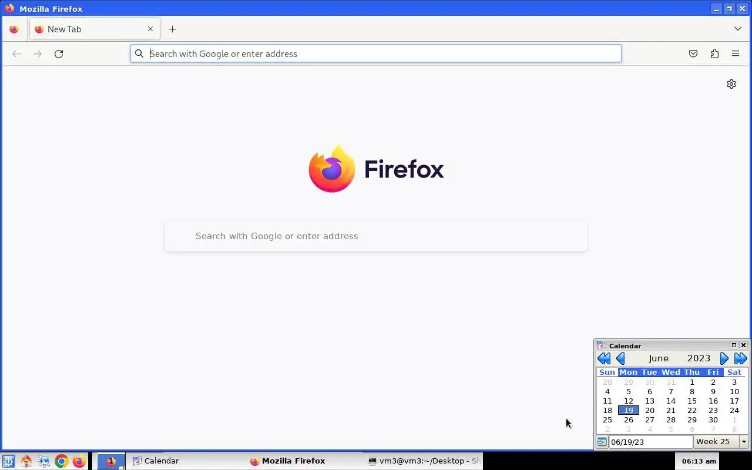Open the Firefox View pinned tab icon
752x470 pixels.
14,29
